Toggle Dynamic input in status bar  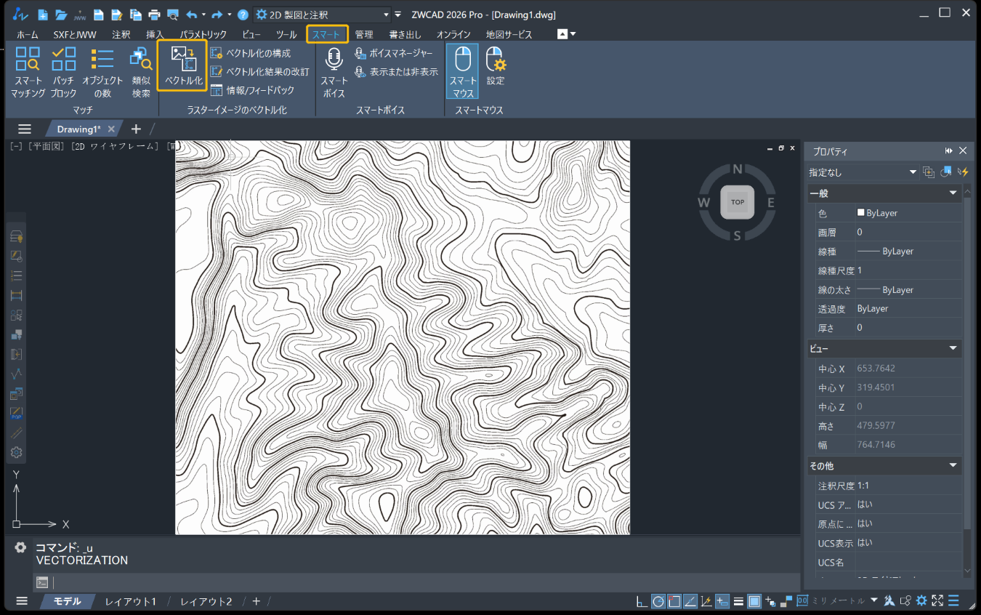722,600
